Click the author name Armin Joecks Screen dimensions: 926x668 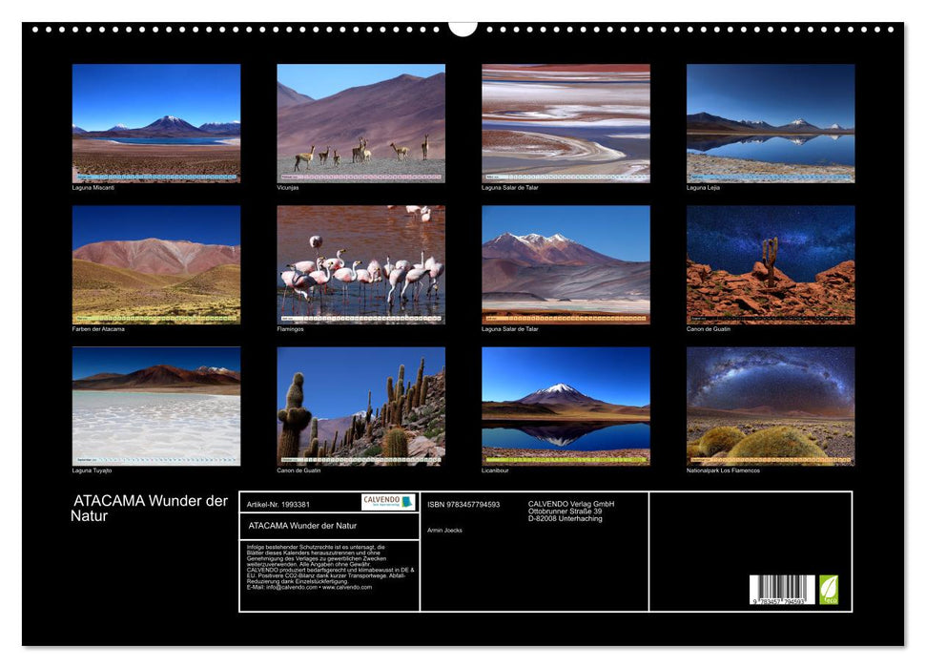(x=443, y=530)
